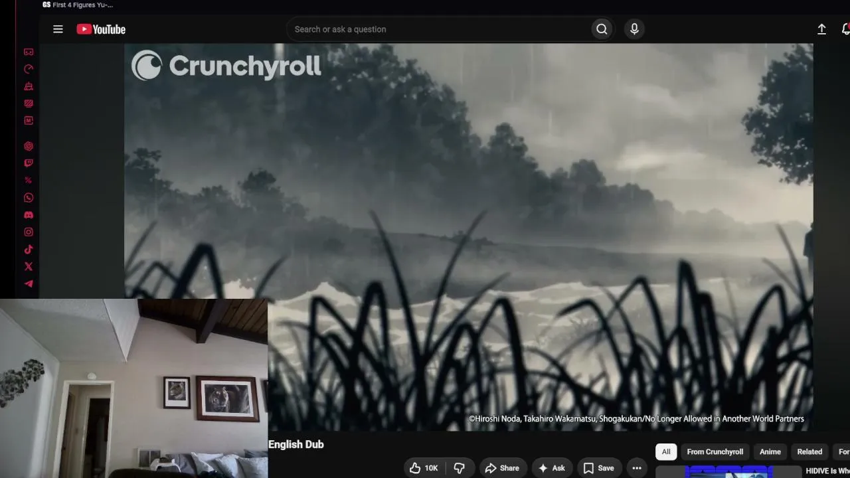Viewport: 850px width, 478px height.
Task: Select the Anime filter chip
Action: coord(770,452)
